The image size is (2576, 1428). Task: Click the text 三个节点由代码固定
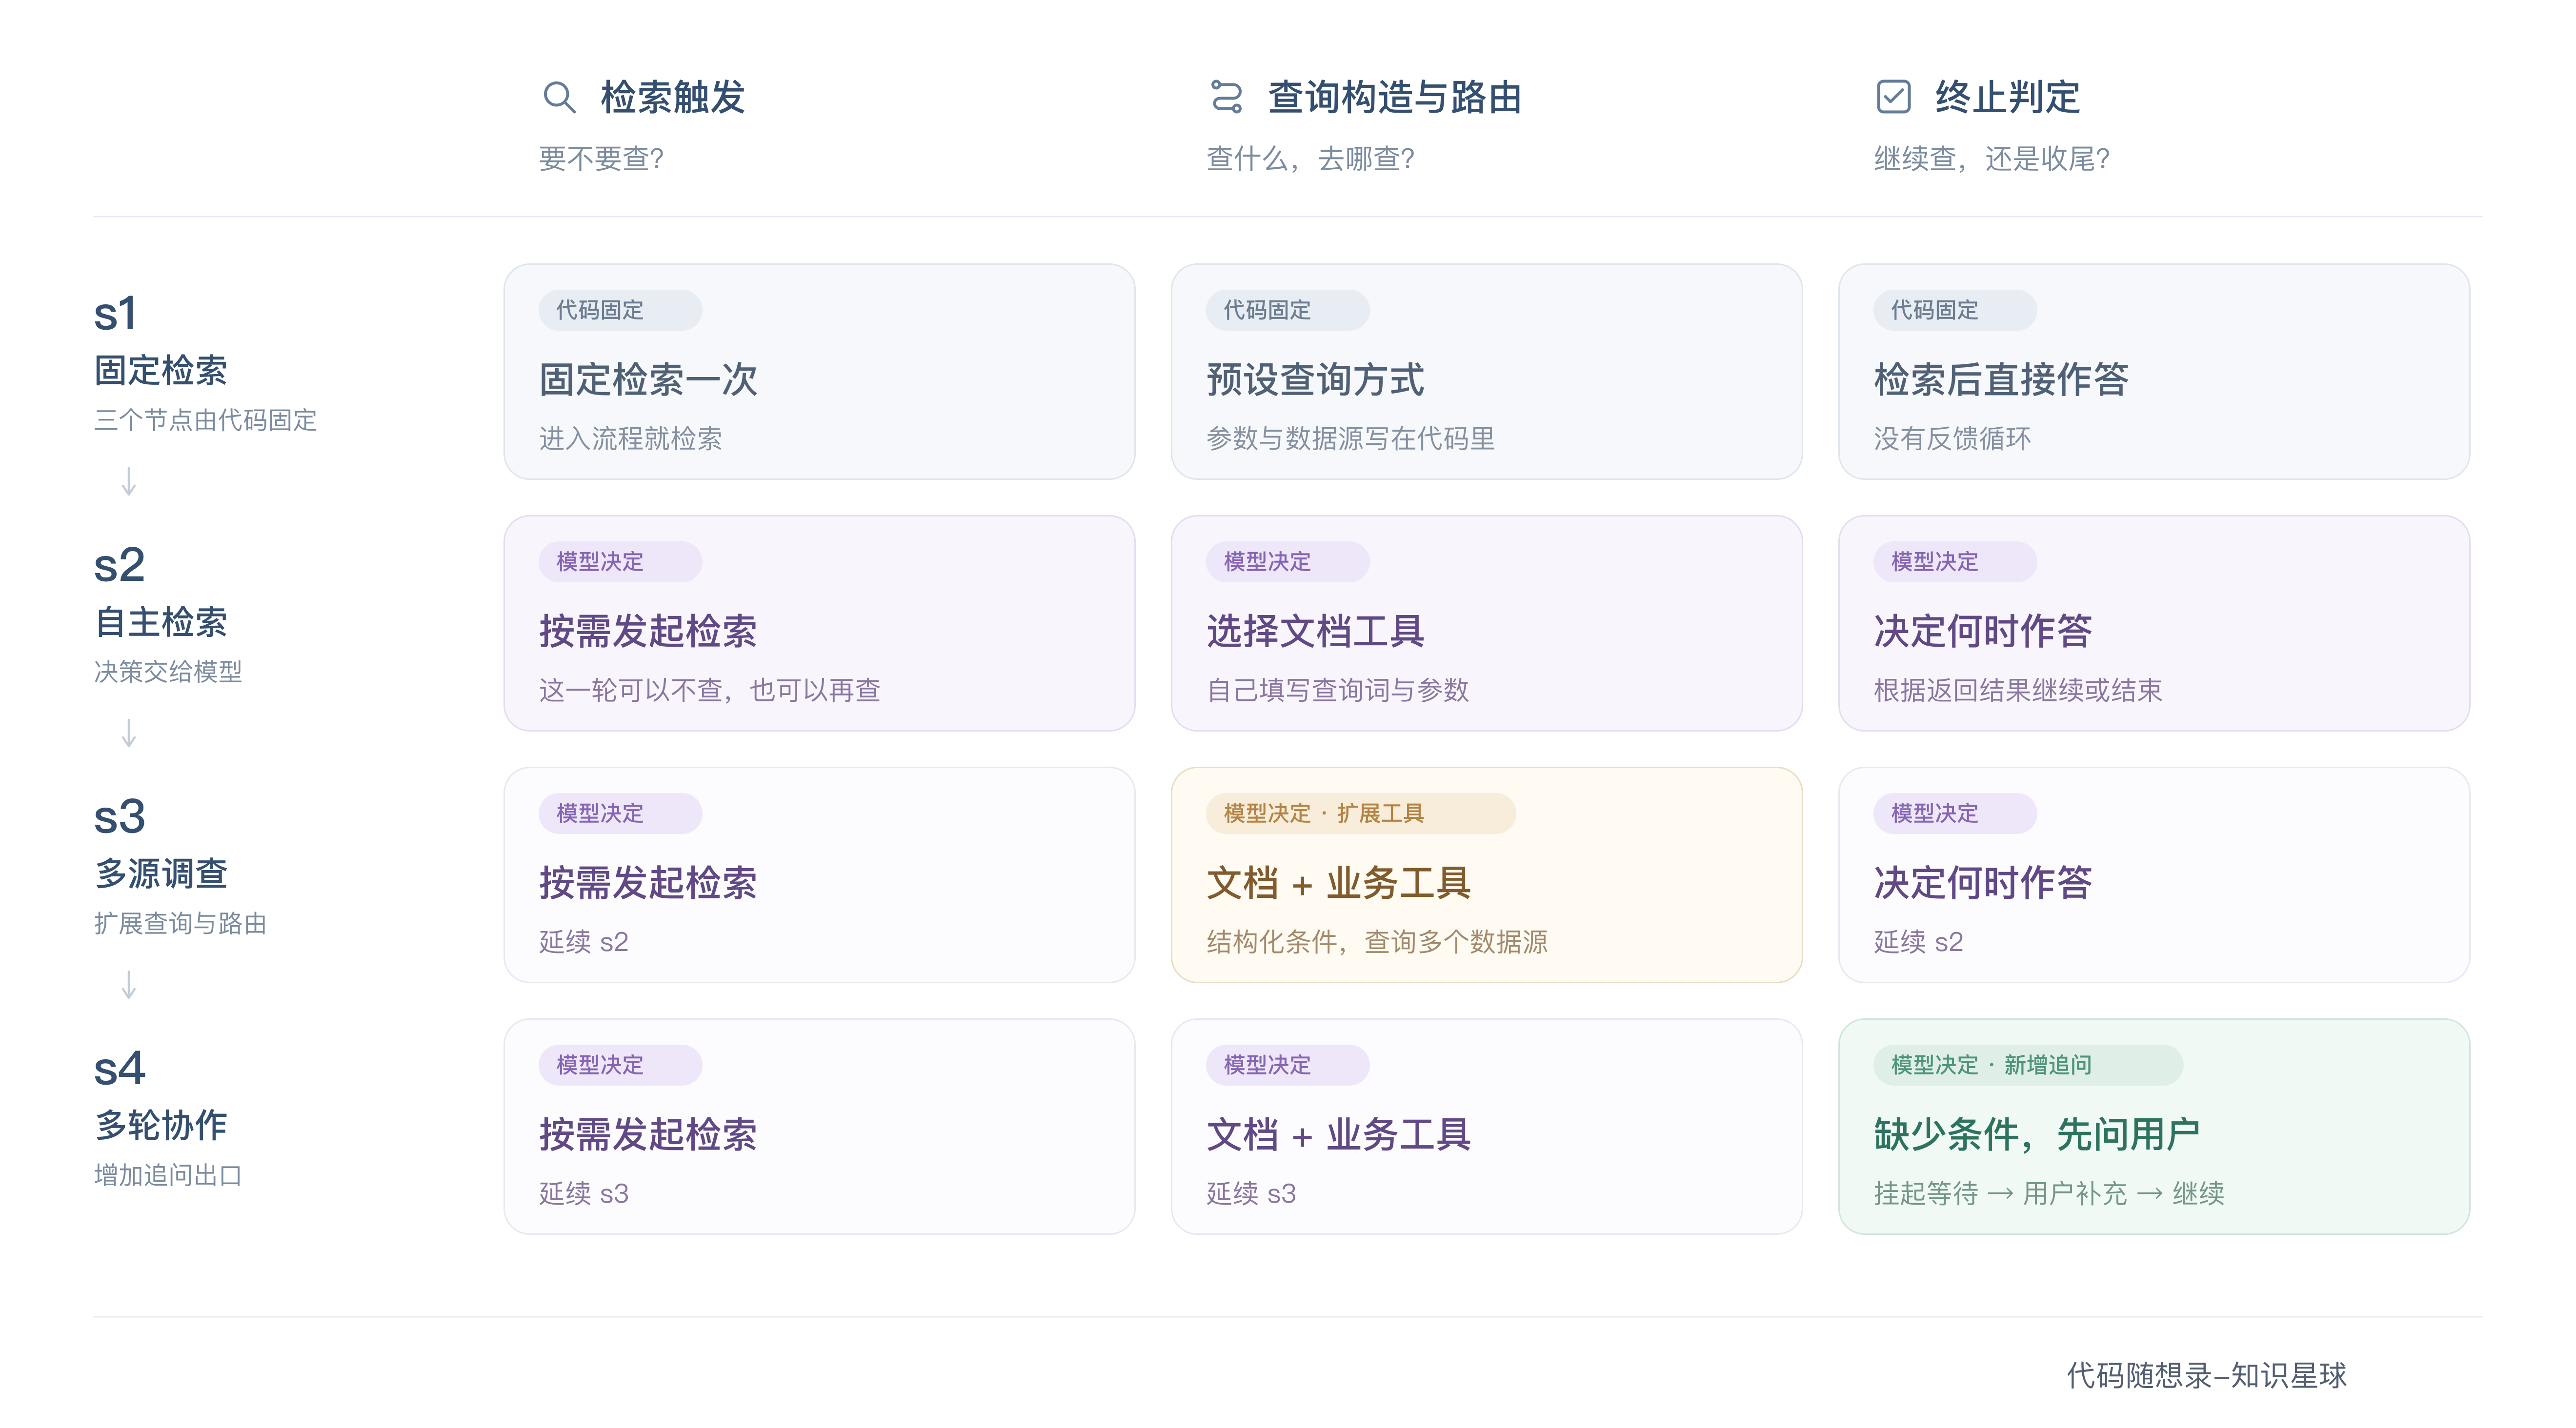[206, 420]
